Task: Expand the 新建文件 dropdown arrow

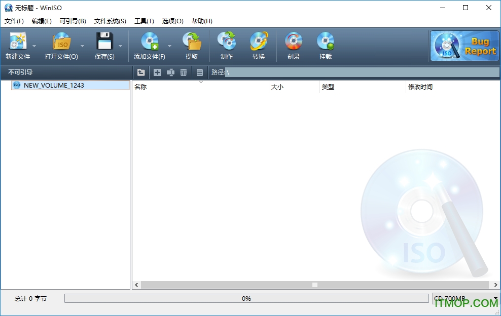Action: (34, 46)
